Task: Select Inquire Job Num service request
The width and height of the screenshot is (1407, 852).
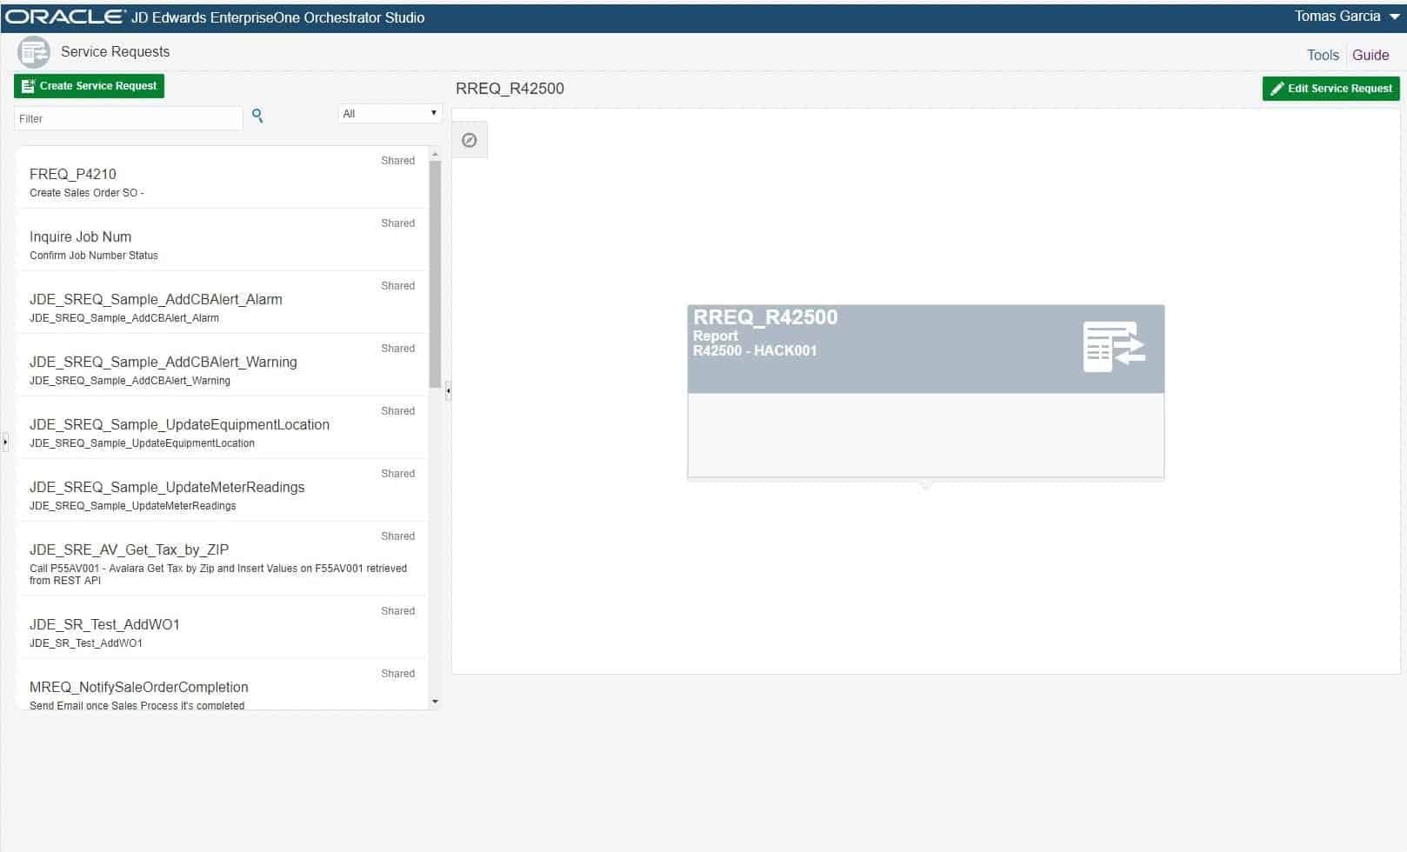Action: point(223,240)
